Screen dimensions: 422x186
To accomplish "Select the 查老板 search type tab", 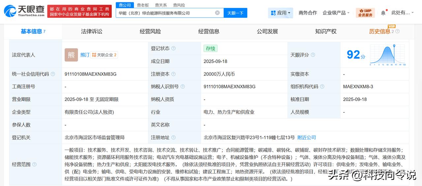I will coord(143,5).
